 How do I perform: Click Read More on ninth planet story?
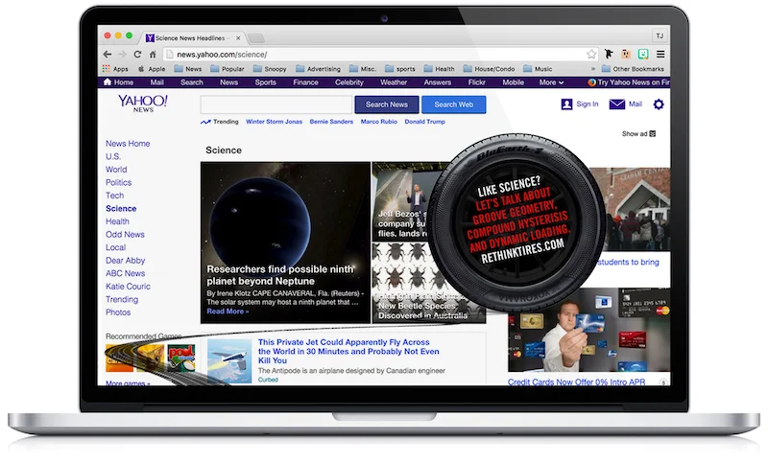(x=228, y=312)
